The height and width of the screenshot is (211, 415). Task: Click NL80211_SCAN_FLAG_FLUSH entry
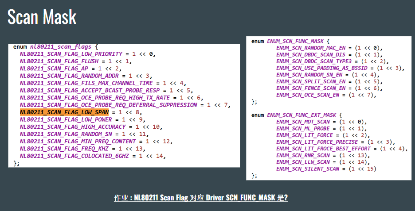[76, 61]
